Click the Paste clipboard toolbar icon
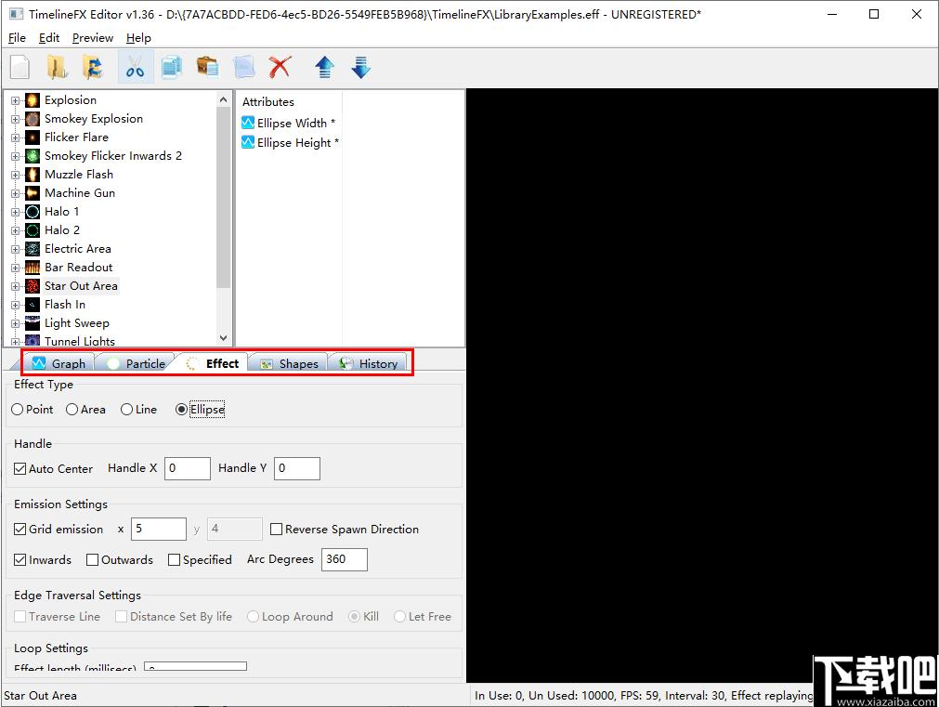Image resolution: width=939 pixels, height=707 pixels. tap(208, 67)
